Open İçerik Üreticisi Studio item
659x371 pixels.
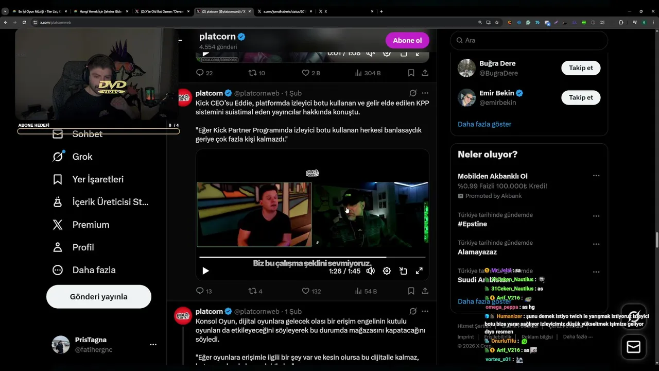(101, 202)
